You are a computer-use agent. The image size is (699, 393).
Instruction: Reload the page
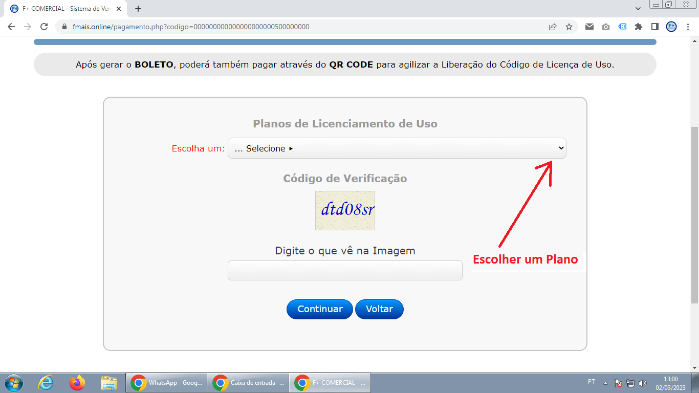pyautogui.click(x=44, y=27)
